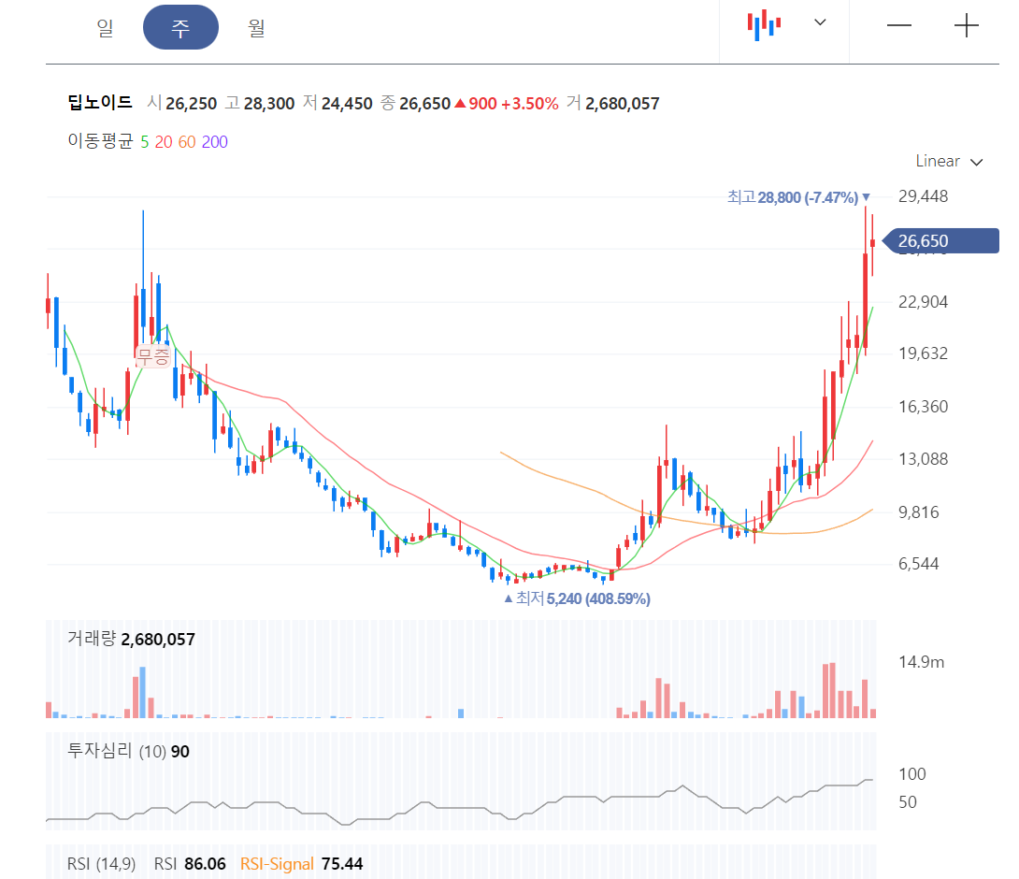Click the 22,904 price axis label
1019x879 pixels.
[923, 302]
